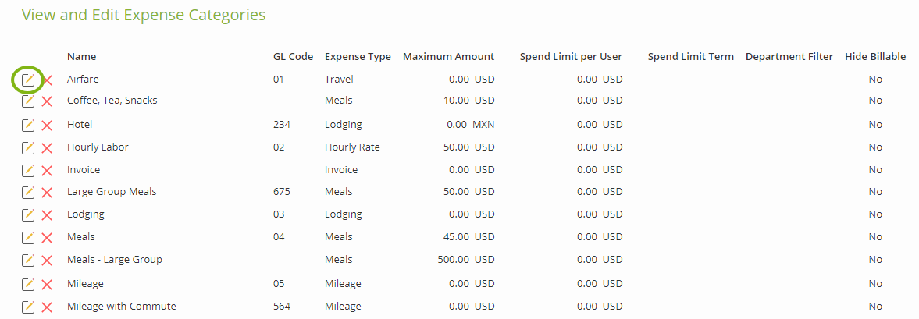Delete the Airfare category
This screenshot has height=319, width=919.
48,80
